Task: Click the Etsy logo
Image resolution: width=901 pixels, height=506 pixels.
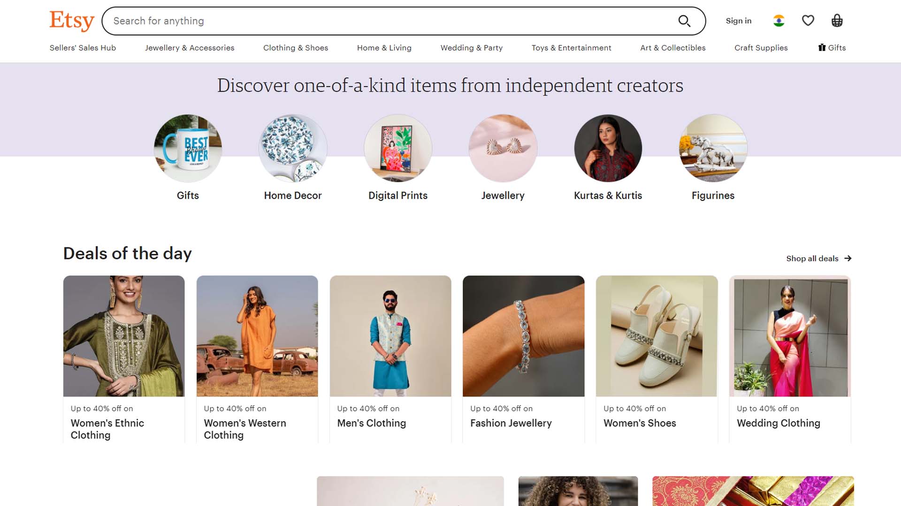Action: click(71, 20)
